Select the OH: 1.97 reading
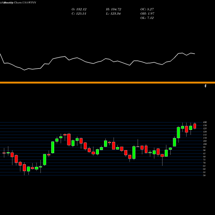 click(x=147, y=14)
